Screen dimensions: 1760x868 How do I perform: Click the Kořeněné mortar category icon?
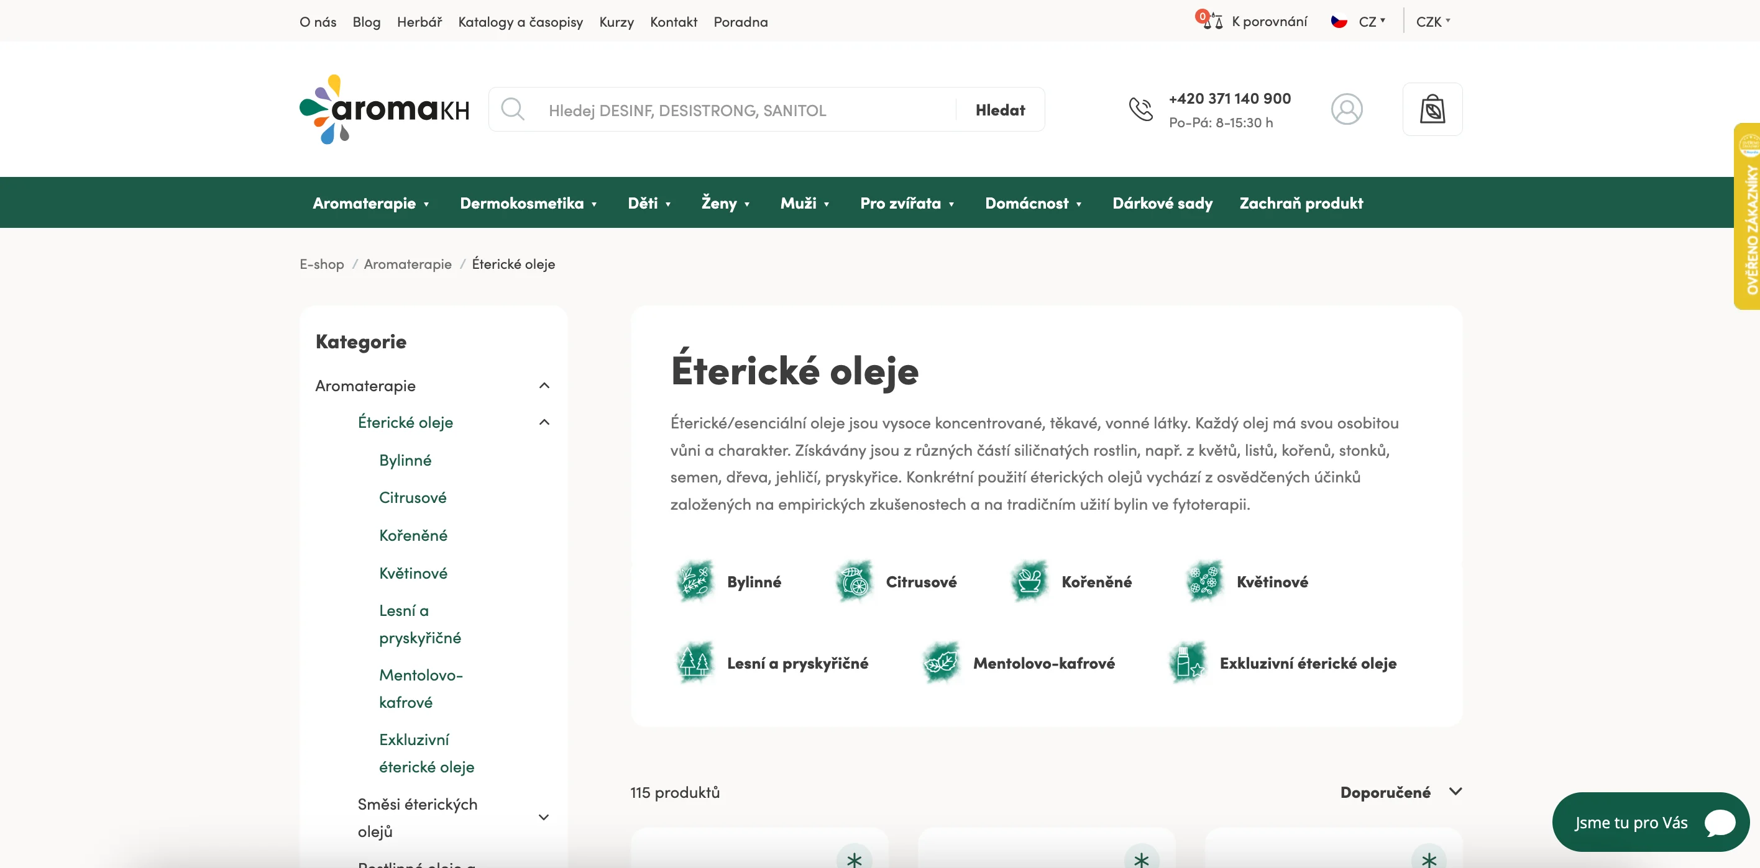1030,581
